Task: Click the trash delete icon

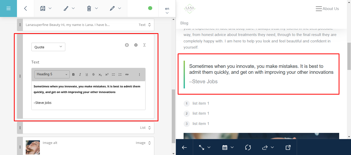Action: (89, 8)
